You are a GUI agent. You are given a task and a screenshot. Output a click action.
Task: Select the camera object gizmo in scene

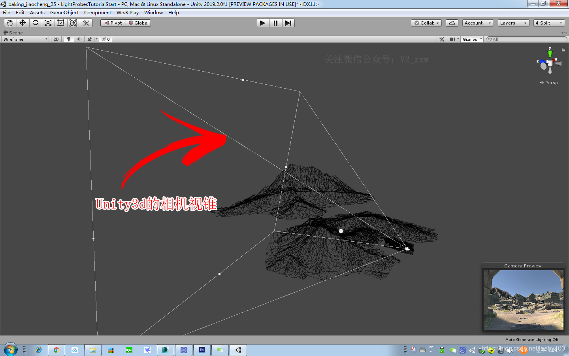click(407, 249)
